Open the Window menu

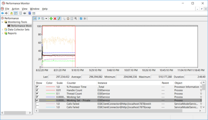35,9
